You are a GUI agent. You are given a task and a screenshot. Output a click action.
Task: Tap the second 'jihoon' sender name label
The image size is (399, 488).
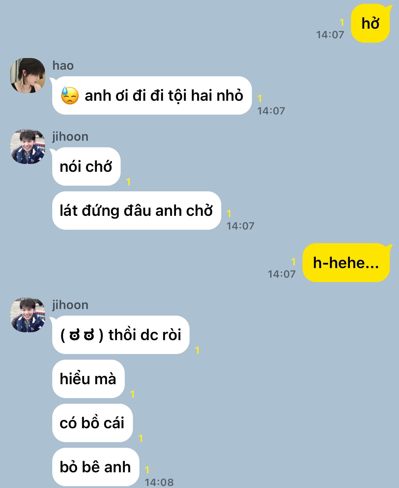click(x=70, y=305)
